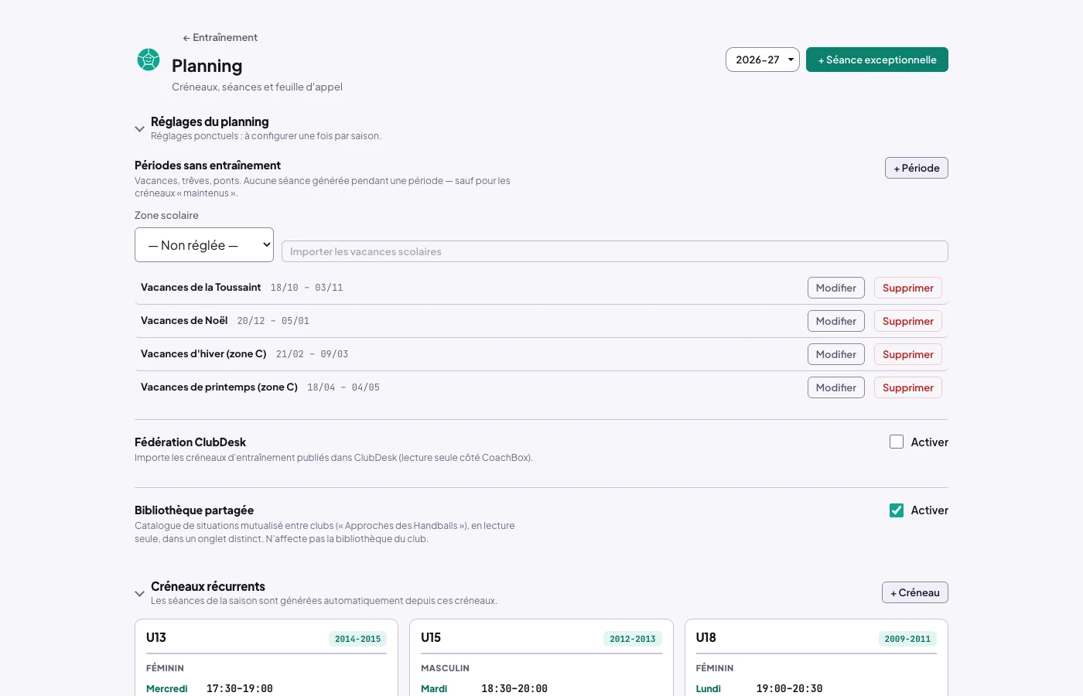Click the Toussaint dates 18/10 - 03/11
The height and width of the screenshot is (696, 1083).
pyautogui.click(x=306, y=288)
